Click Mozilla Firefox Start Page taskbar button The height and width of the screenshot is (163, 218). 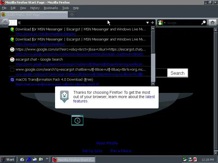tap(74, 160)
